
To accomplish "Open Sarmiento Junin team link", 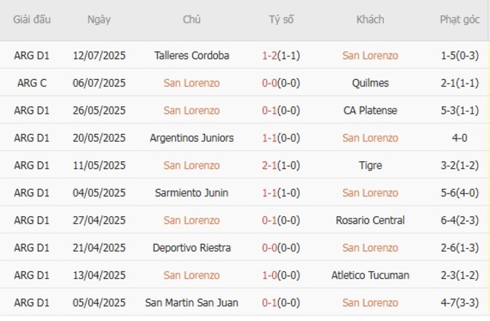I will tap(192, 193).
